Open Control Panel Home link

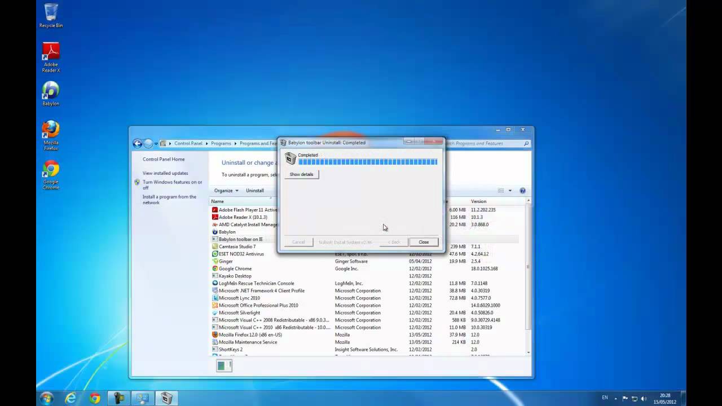click(x=164, y=159)
